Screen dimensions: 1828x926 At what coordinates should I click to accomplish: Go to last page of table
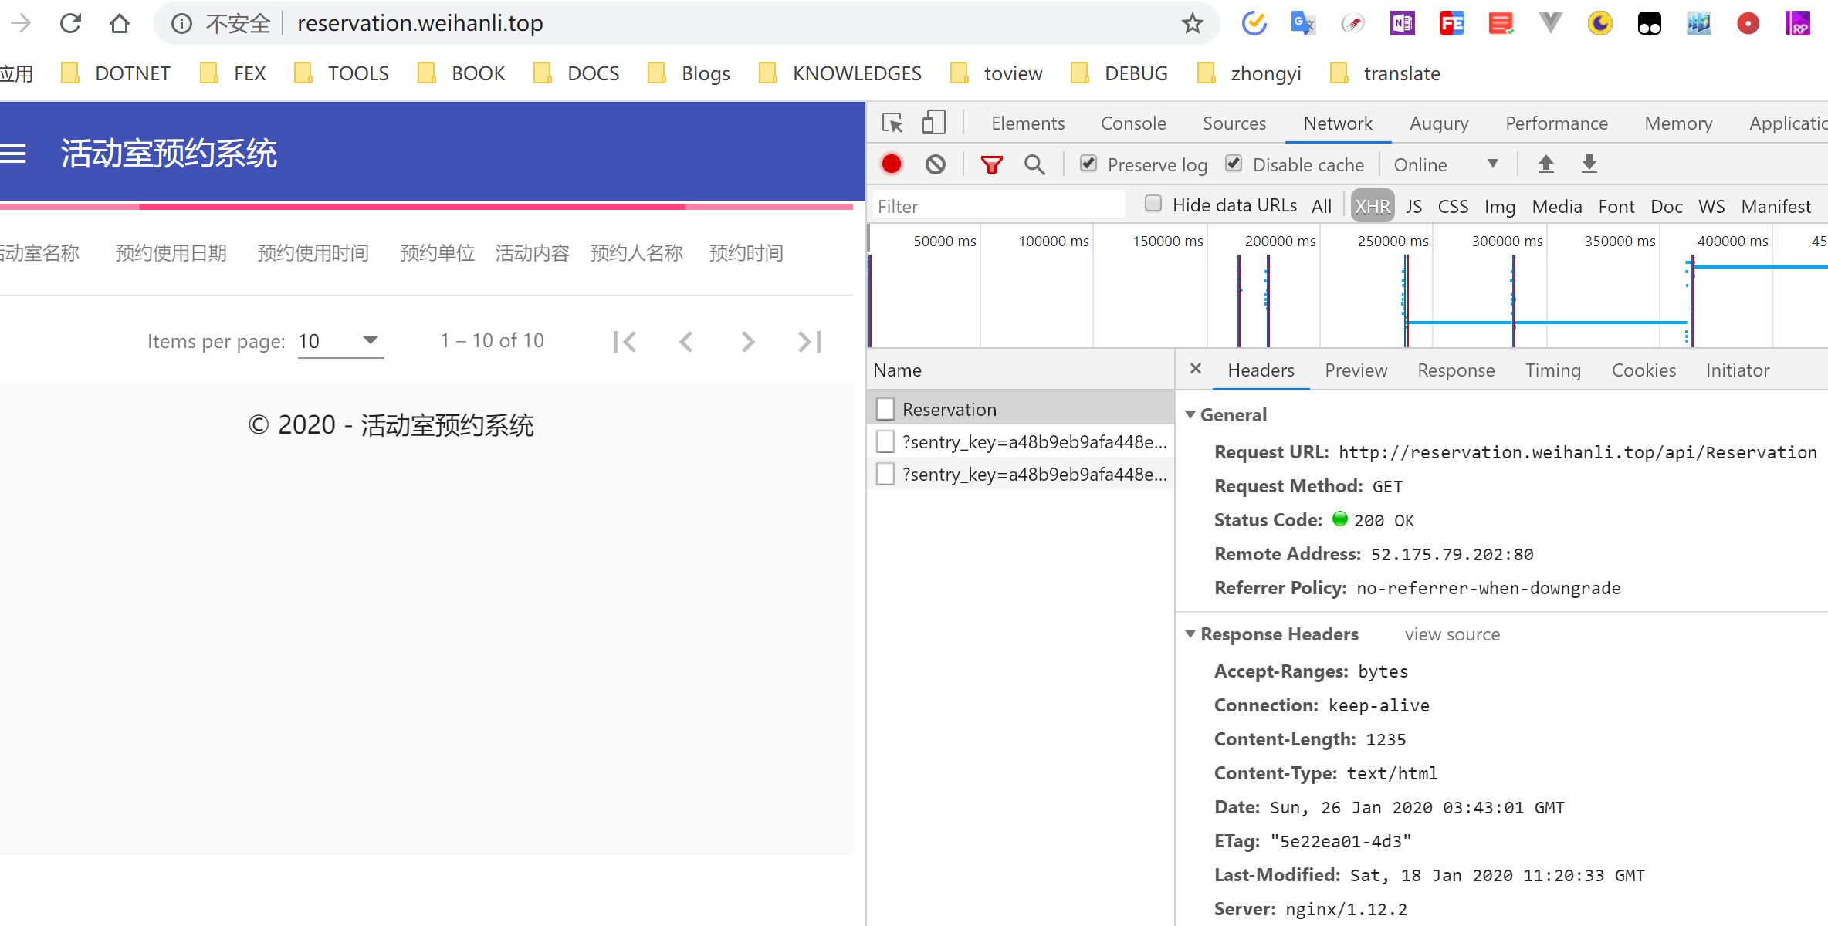(x=810, y=341)
